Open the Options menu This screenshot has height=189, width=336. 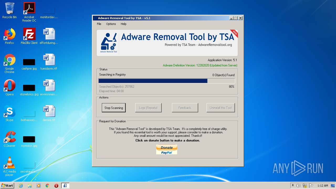tap(111, 24)
